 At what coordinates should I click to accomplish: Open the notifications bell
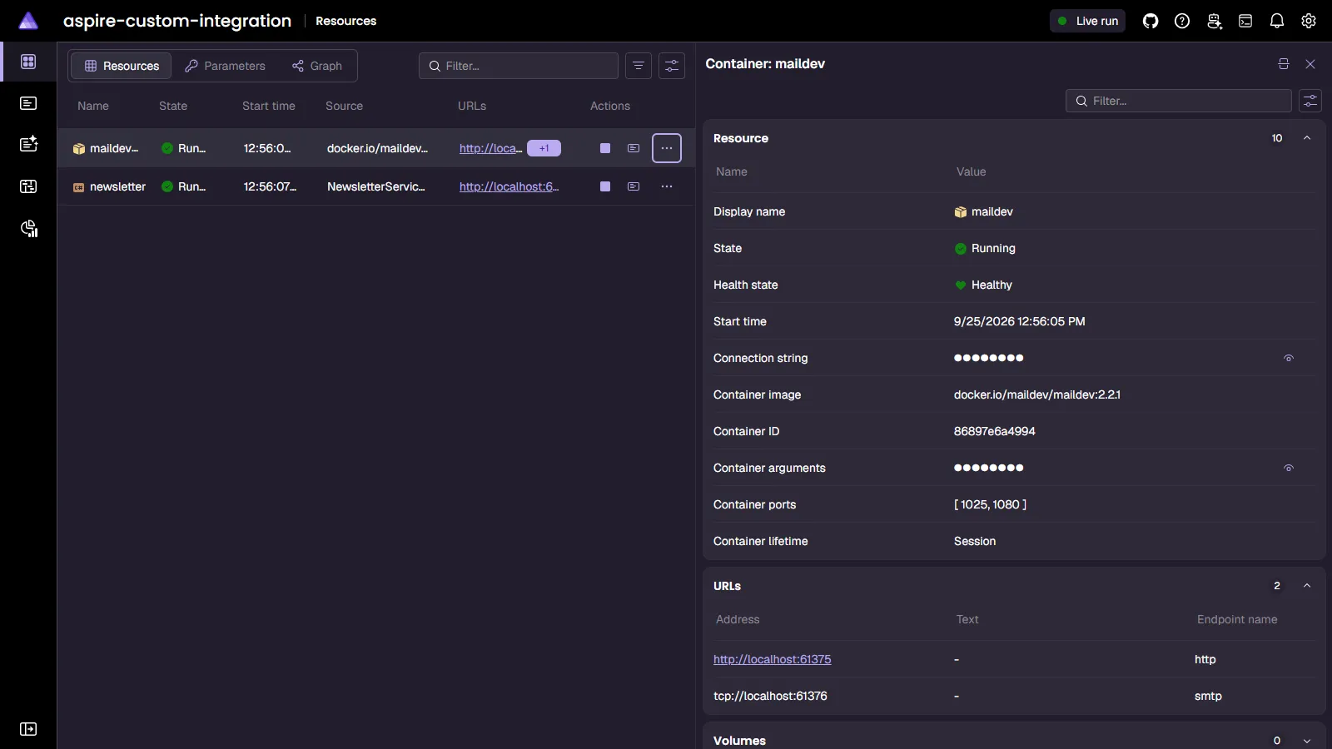pyautogui.click(x=1277, y=21)
